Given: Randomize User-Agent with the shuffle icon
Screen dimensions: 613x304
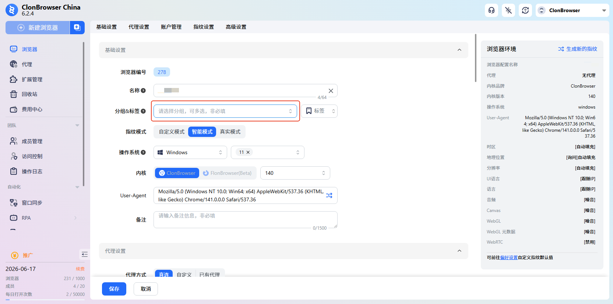Looking at the screenshot, I should (329, 195).
